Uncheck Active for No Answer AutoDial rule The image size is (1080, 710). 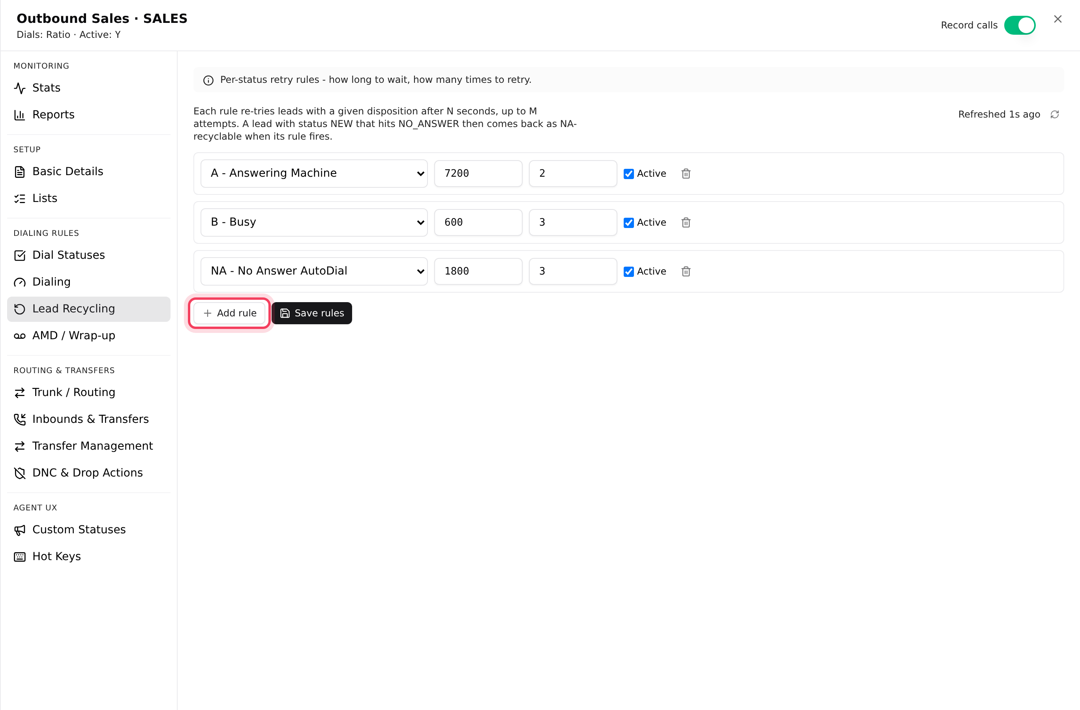click(628, 272)
